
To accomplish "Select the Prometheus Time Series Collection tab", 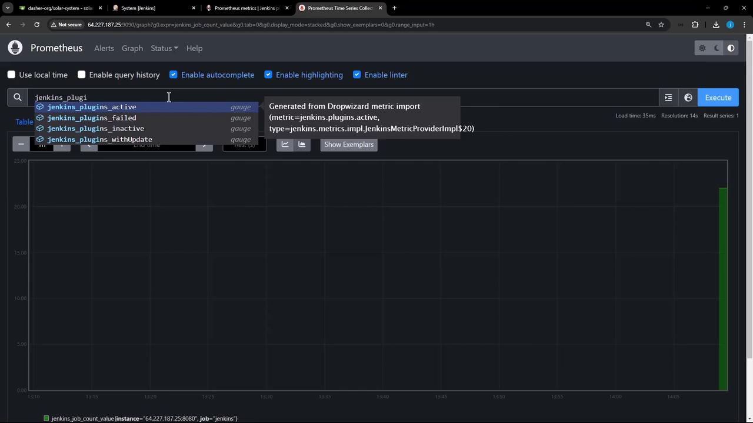I will (341, 8).
